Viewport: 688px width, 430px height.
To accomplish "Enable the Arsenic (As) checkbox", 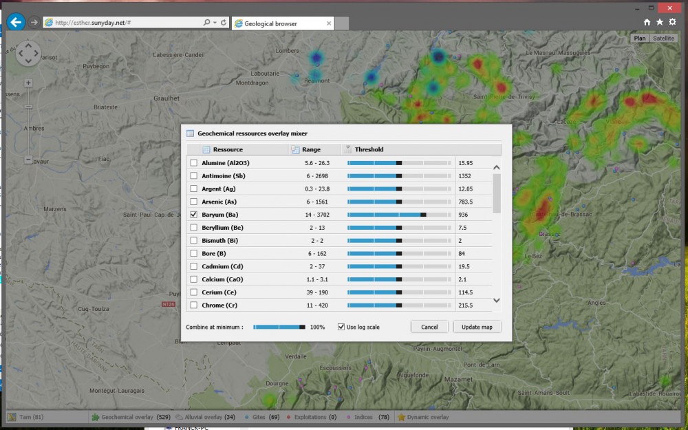I will click(194, 202).
